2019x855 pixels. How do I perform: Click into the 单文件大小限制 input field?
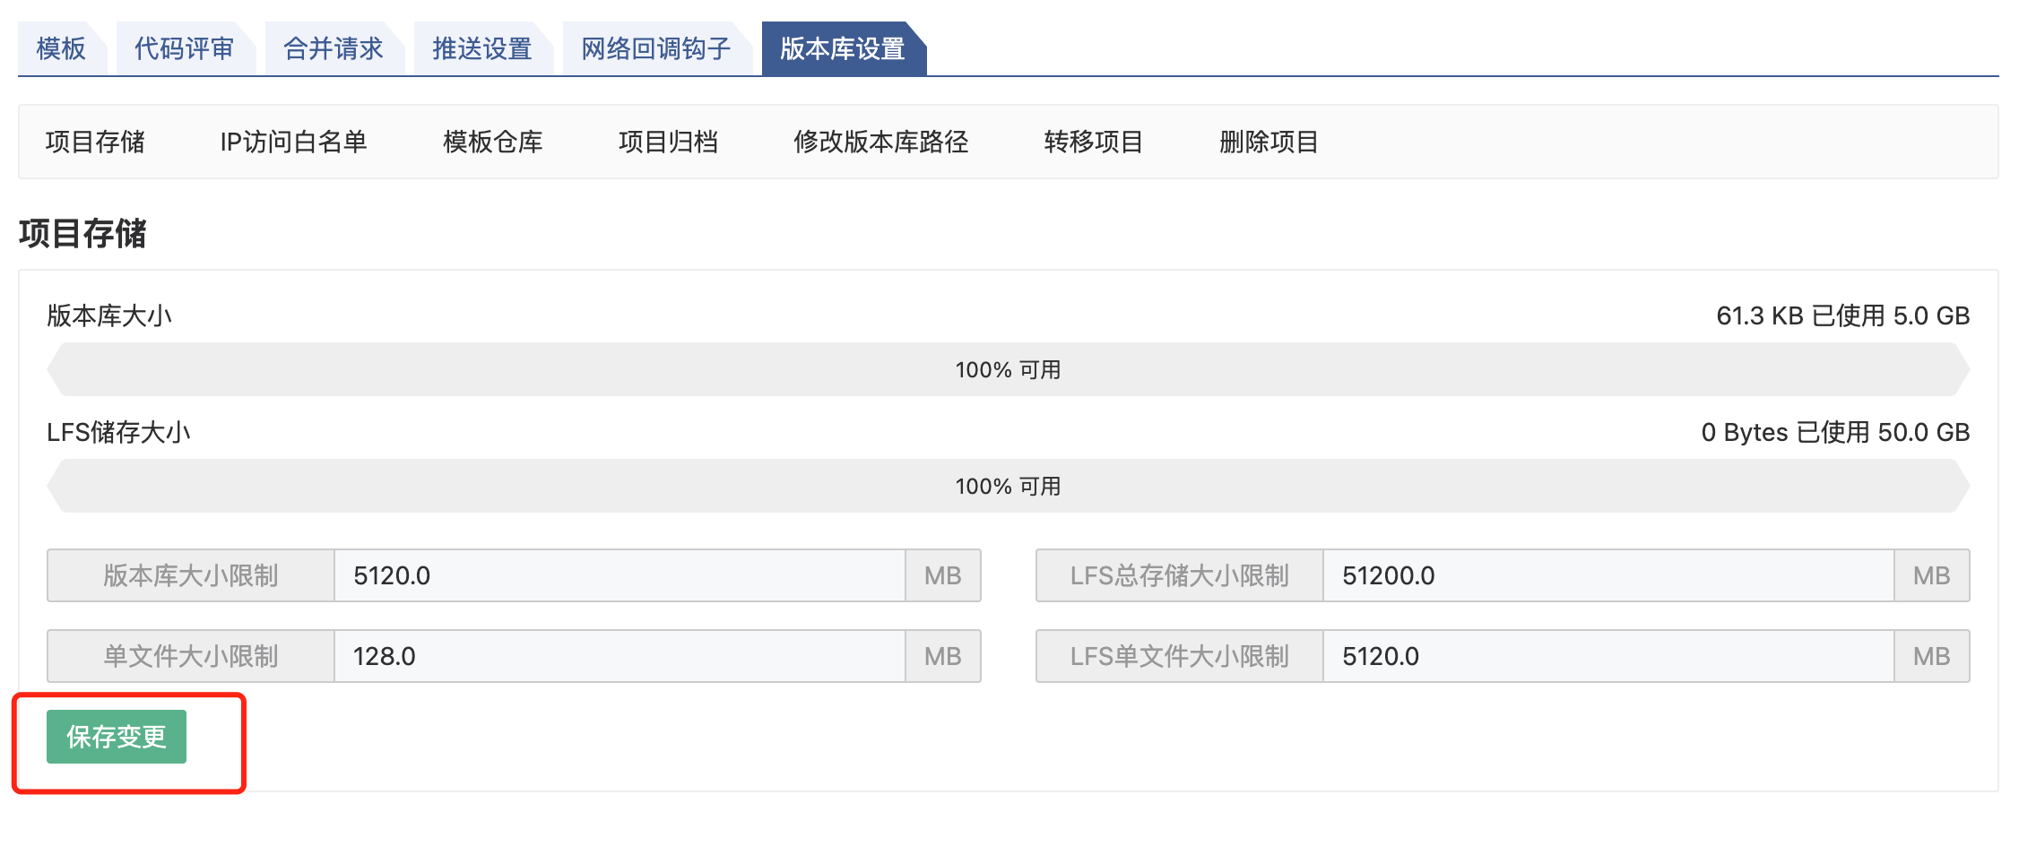619,656
